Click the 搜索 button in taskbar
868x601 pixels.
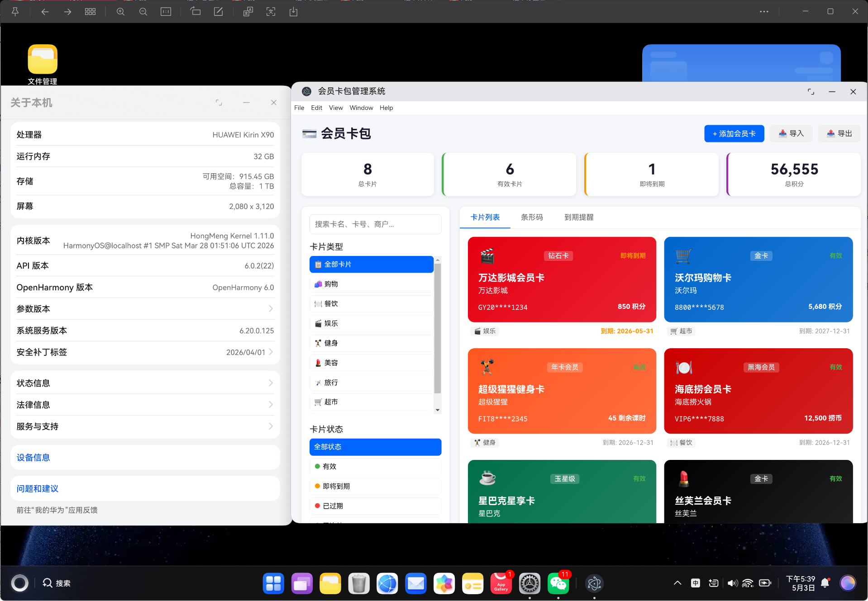(x=57, y=583)
